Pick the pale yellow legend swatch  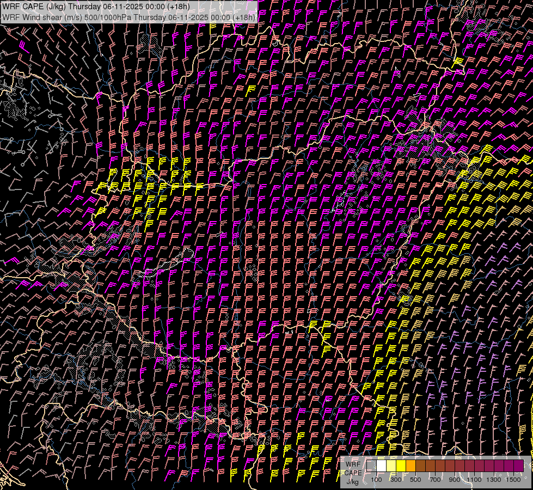click(391, 465)
